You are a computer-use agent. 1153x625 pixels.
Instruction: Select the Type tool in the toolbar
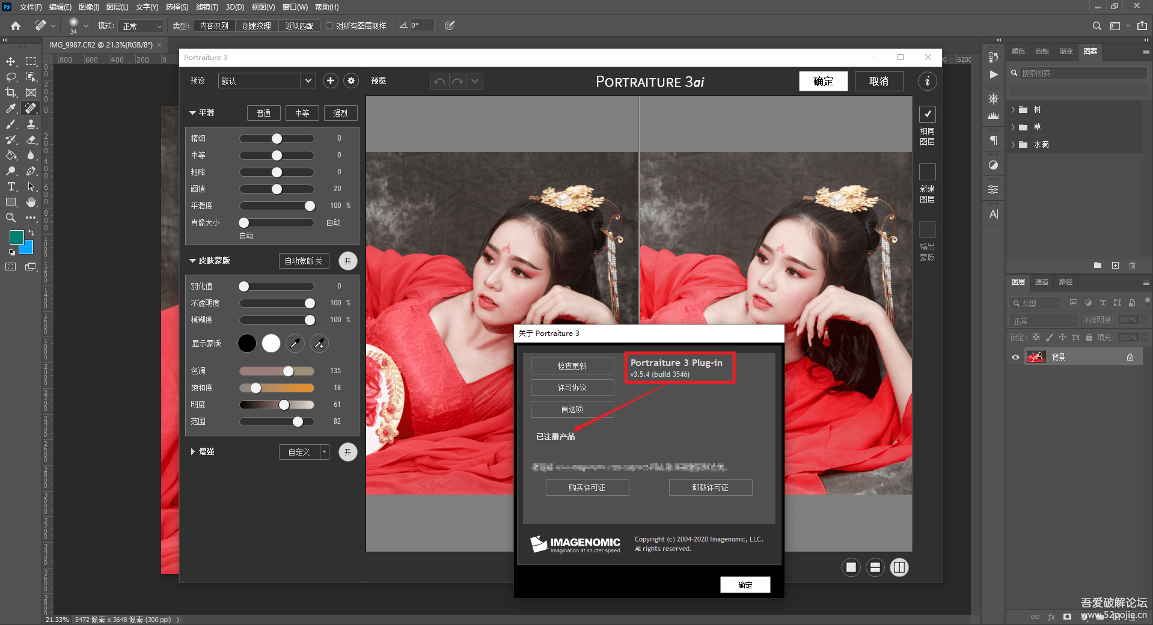pyautogui.click(x=11, y=186)
